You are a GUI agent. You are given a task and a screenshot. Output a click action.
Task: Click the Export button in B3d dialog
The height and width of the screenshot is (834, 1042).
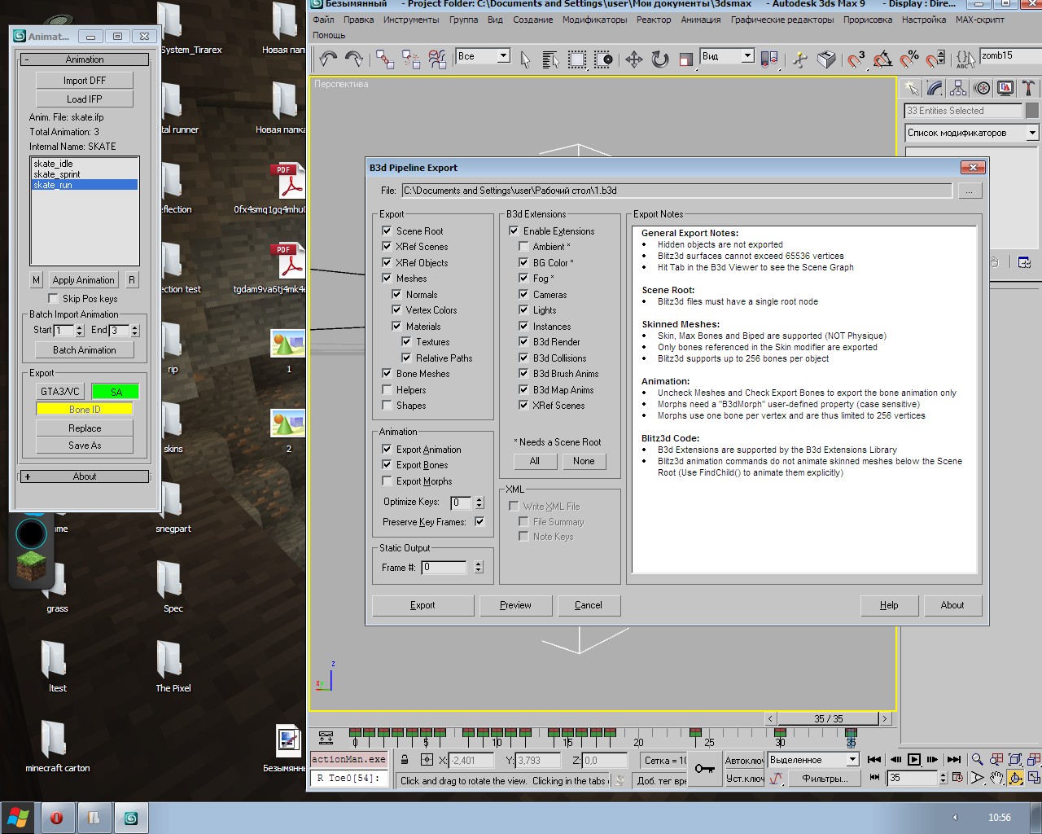422,605
